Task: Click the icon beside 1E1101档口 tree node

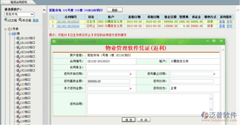Action: (18, 38)
